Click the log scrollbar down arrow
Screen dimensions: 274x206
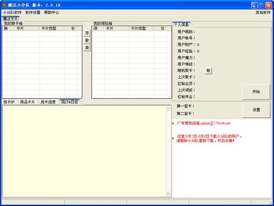coord(168,194)
